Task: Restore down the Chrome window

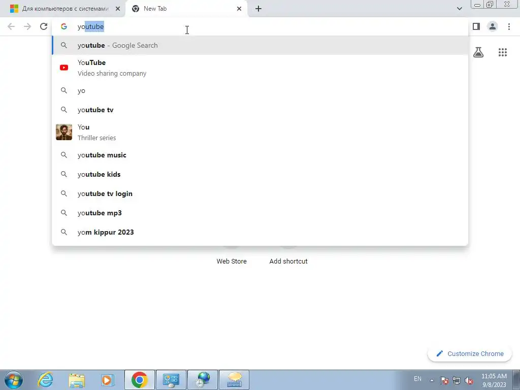Action: (490, 4)
